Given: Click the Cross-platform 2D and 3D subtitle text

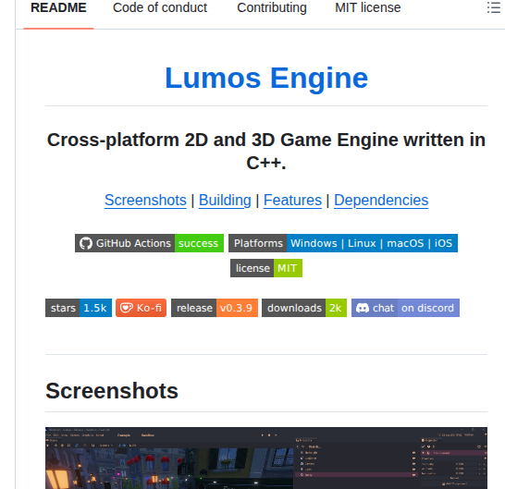Looking at the screenshot, I should [266, 151].
